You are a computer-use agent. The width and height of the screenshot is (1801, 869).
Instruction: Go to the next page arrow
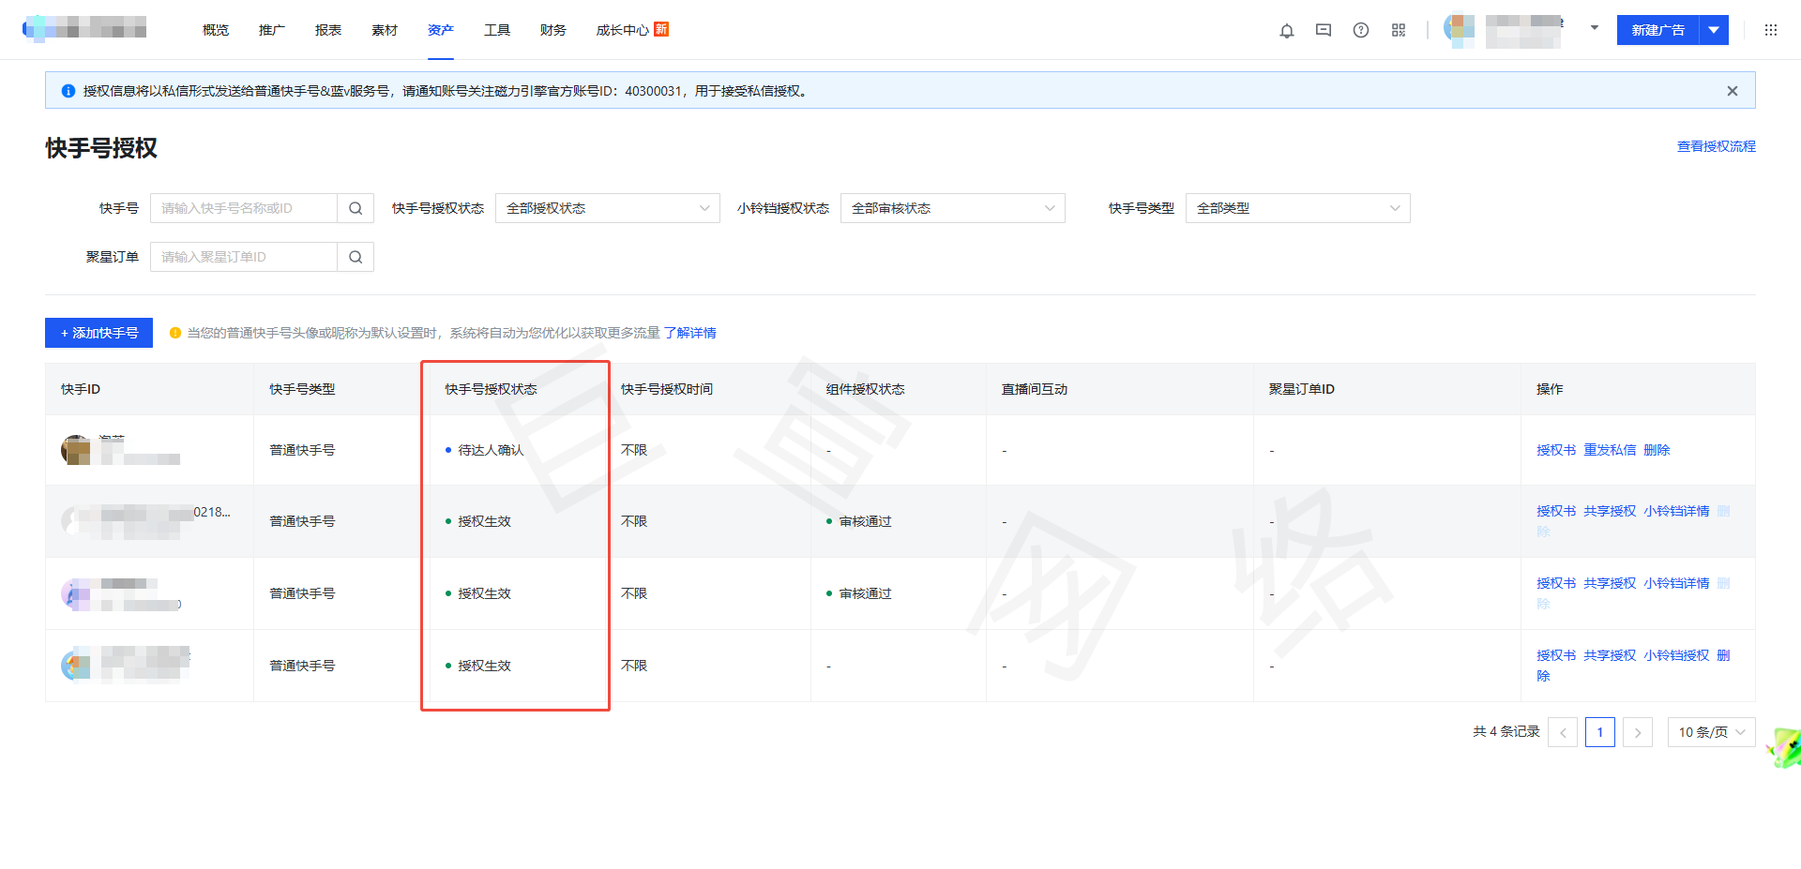click(x=1638, y=732)
